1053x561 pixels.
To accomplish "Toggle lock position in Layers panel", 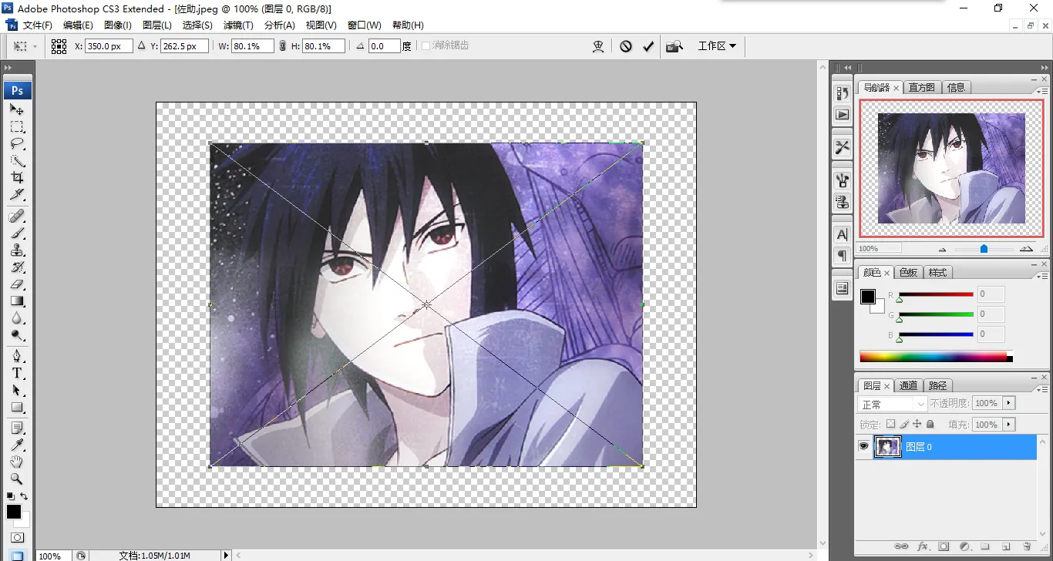I will click(x=917, y=424).
